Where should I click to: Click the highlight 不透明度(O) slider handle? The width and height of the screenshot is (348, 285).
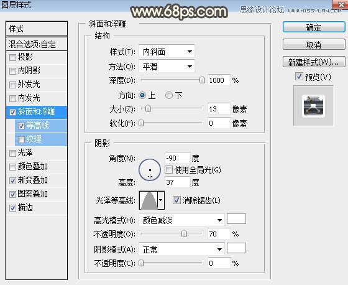tap(184, 233)
